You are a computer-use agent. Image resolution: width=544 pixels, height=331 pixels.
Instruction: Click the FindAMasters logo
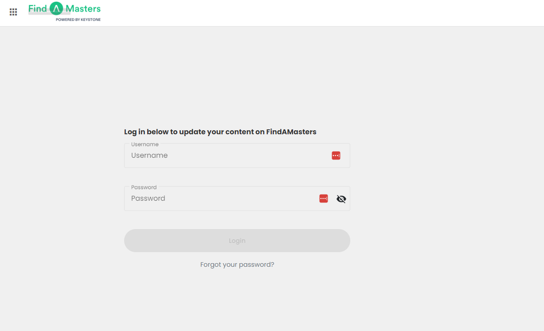pos(64,9)
